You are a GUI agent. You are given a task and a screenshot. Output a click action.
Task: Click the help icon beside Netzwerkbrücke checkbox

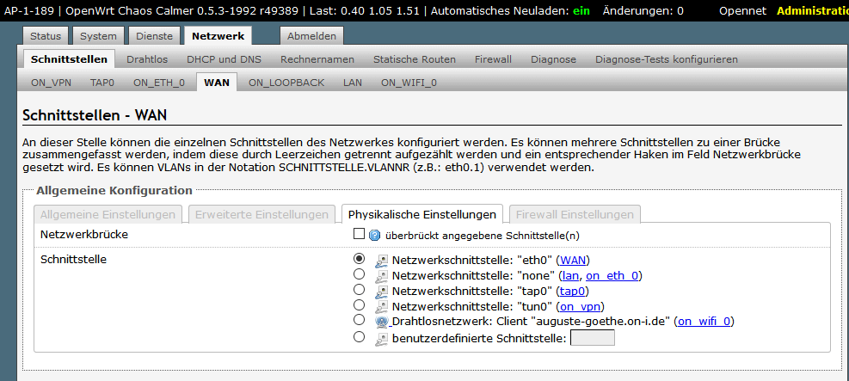pyautogui.click(x=375, y=235)
